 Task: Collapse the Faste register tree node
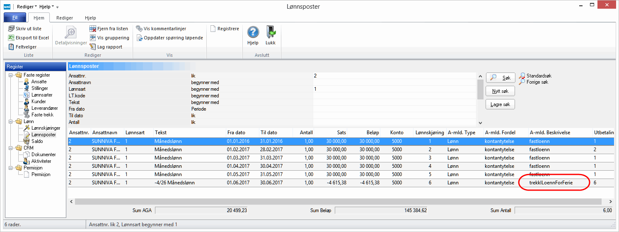point(10,75)
